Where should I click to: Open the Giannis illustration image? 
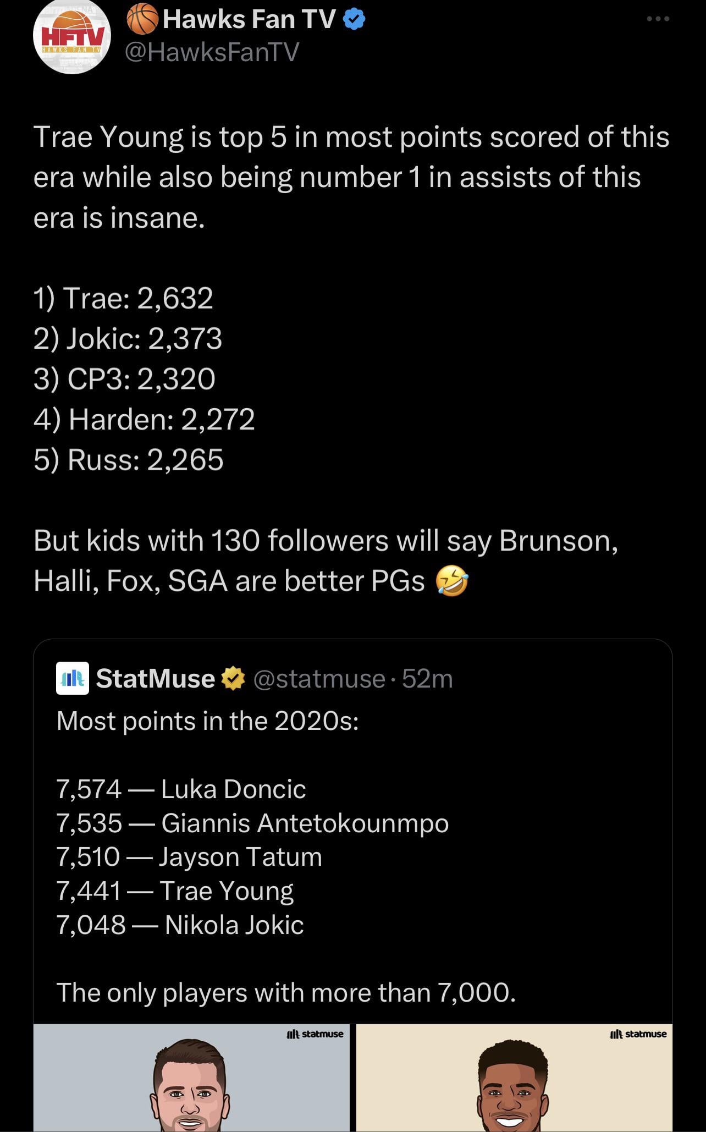[514, 1077]
